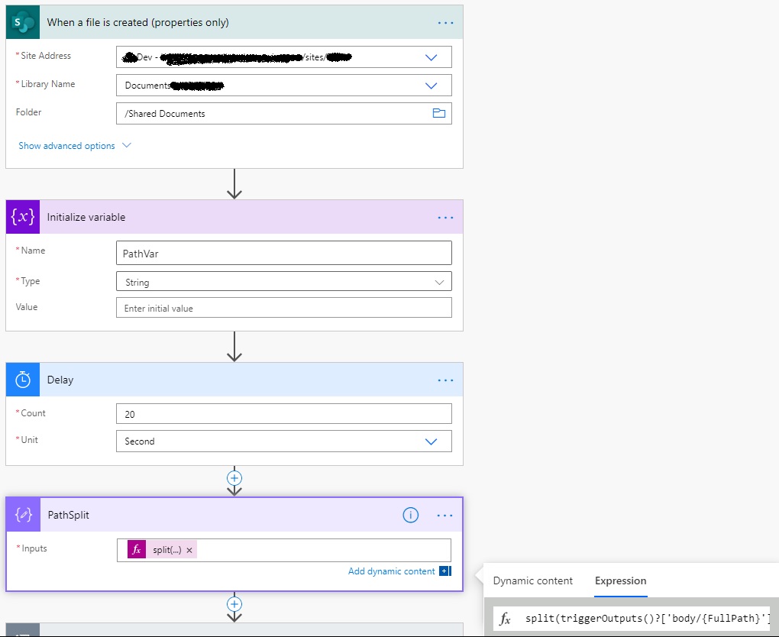Open the PathSplit info icon
This screenshot has height=637, width=779.
410,515
